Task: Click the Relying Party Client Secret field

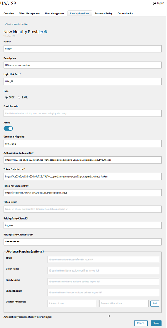Action: (82, 242)
